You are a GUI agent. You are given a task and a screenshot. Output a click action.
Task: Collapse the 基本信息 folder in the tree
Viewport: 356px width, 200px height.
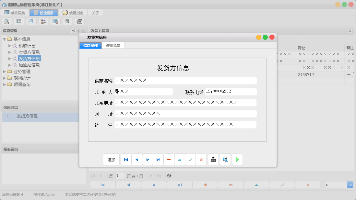(3, 39)
